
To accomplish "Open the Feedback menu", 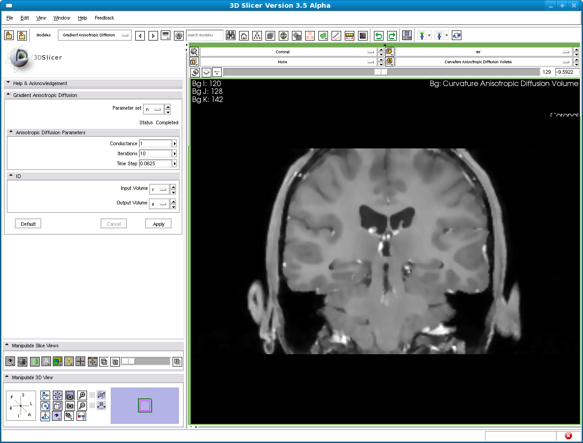I will click(104, 18).
